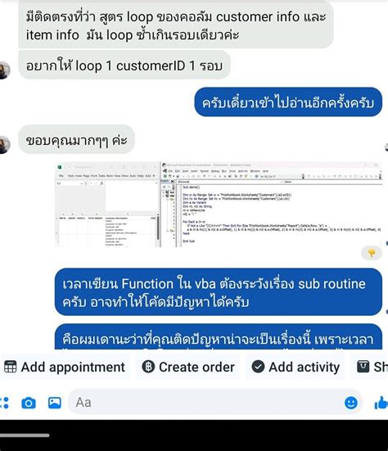The width and height of the screenshot is (388, 451).
Task: Tap the Add activity button
Action: (296, 367)
